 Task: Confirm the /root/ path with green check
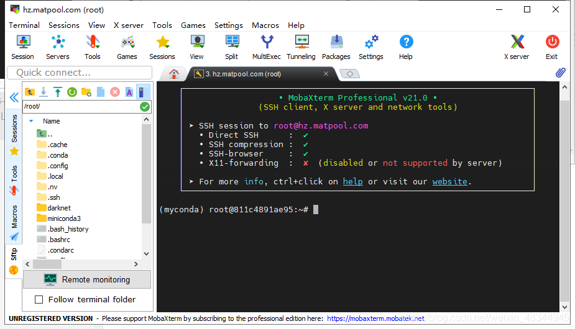[145, 107]
